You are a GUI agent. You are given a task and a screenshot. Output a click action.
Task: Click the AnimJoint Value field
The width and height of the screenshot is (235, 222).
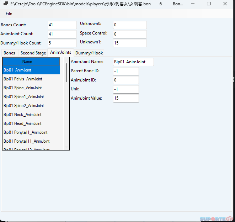pos(125,98)
